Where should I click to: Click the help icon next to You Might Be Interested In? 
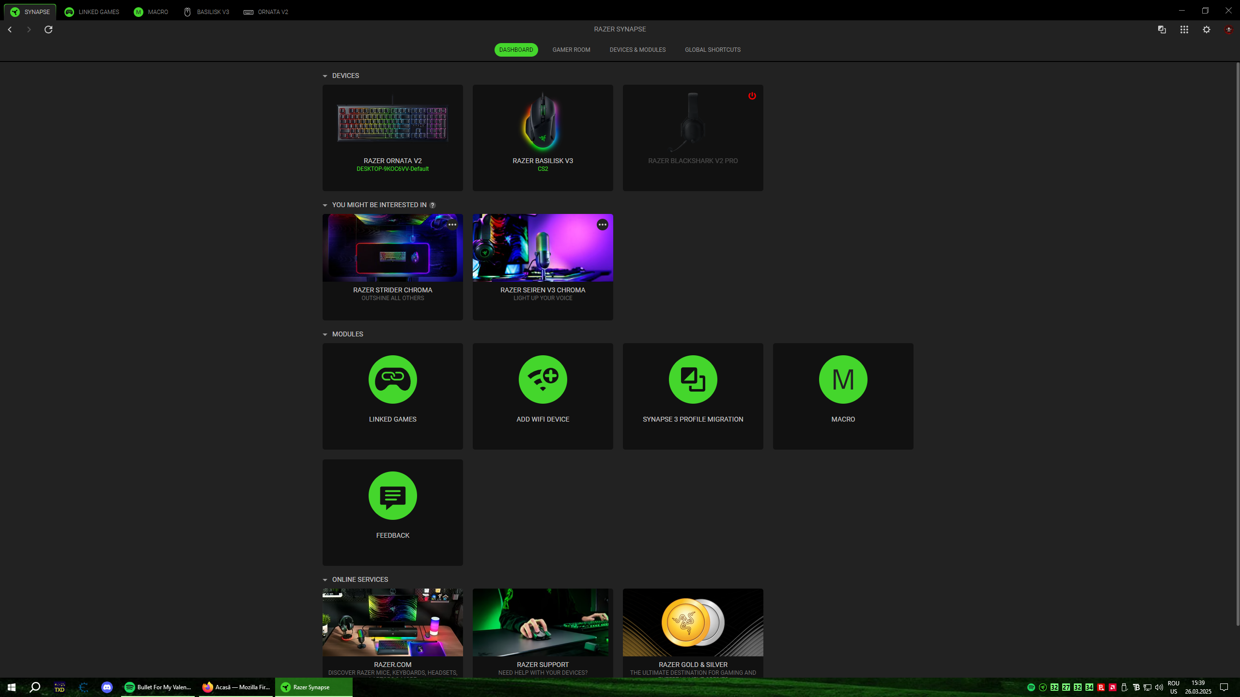433,205
